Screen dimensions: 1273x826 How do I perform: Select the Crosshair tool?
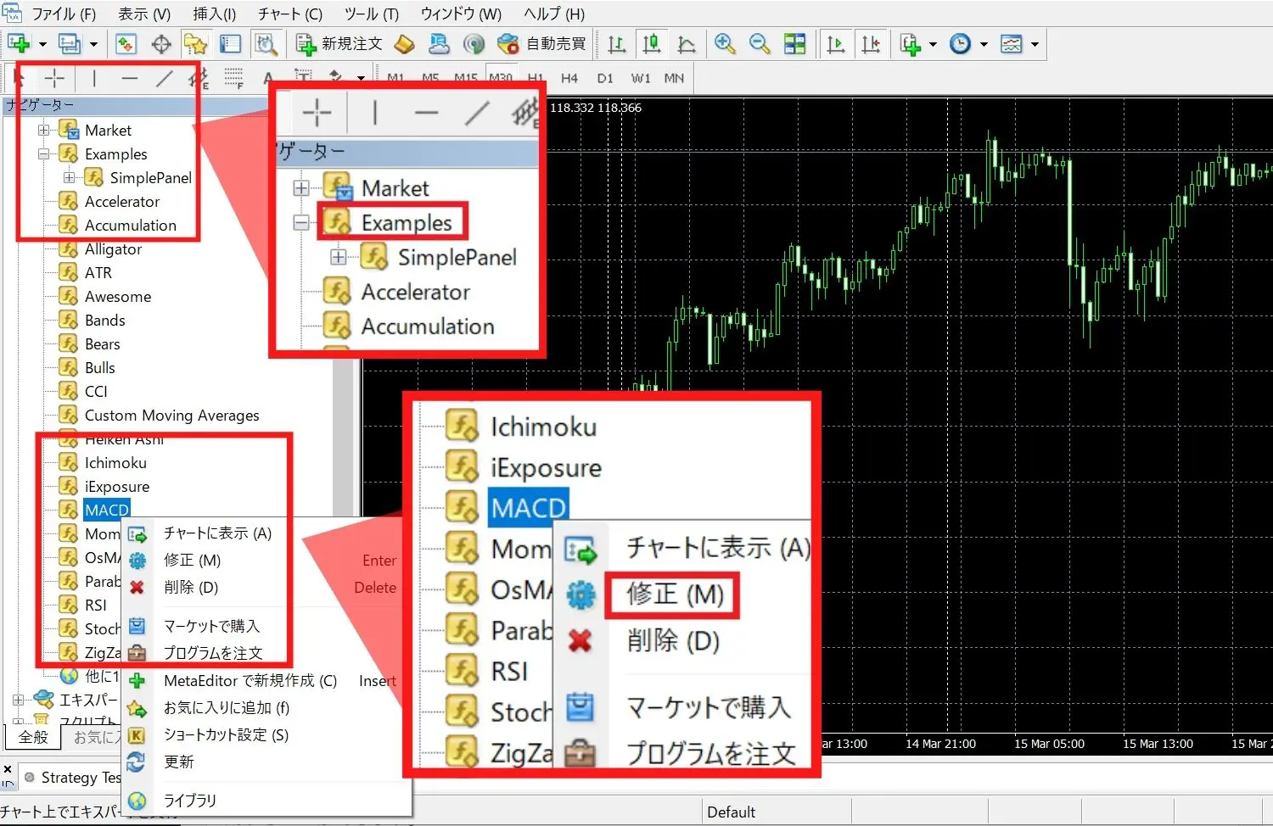pos(54,77)
